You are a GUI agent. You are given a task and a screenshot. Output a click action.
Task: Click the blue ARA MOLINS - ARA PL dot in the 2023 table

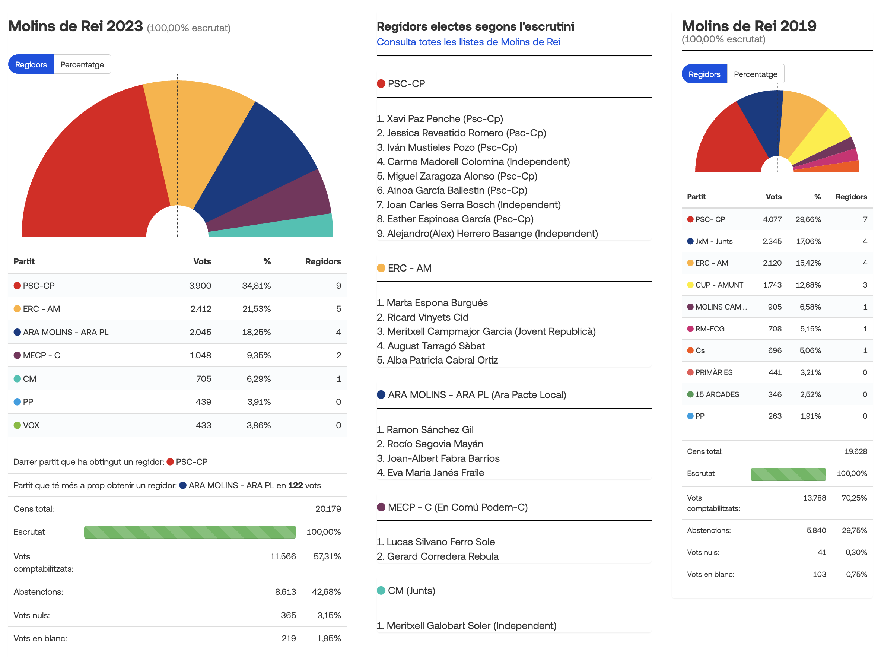(x=17, y=332)
